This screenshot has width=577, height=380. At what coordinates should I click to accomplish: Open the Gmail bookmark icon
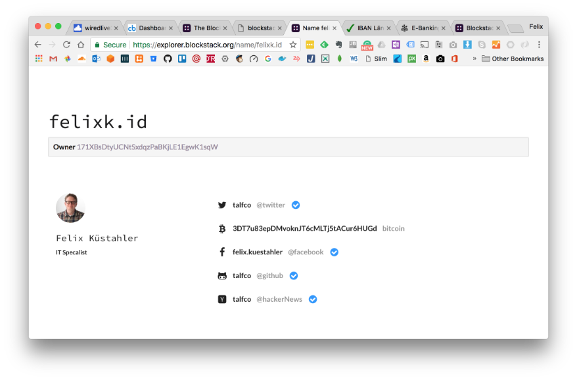(x=53, y=59)
